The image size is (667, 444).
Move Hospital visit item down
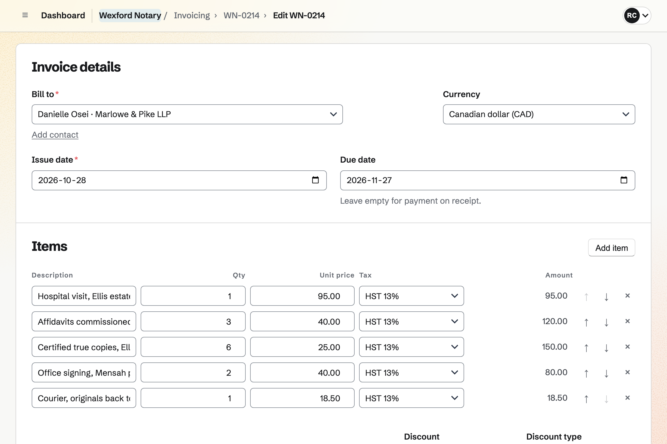point(606,296)
